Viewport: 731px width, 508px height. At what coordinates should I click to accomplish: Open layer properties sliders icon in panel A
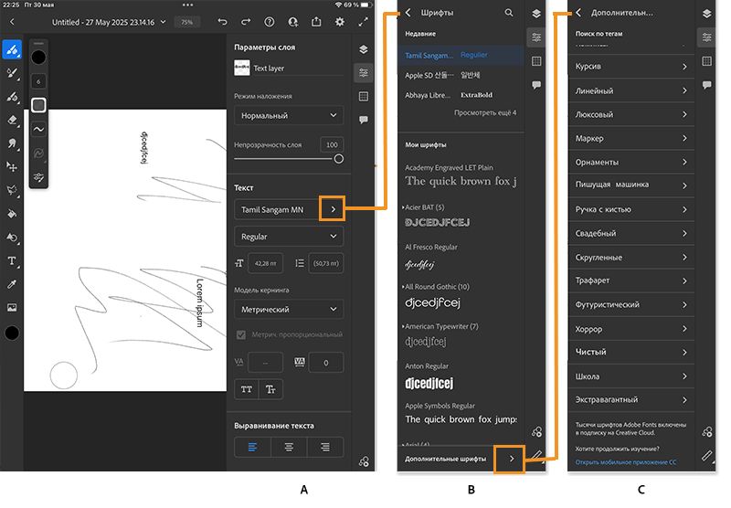(363, 73)
